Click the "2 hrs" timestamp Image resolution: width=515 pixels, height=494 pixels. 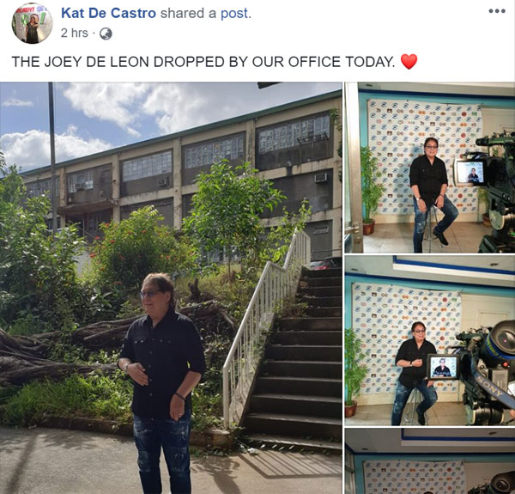pos(75,34)
